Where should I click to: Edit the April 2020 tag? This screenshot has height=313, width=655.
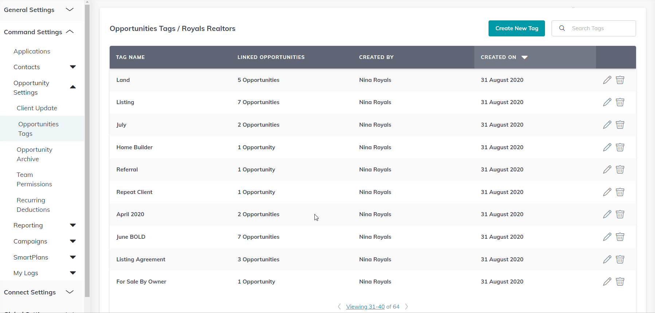(607, 214)
